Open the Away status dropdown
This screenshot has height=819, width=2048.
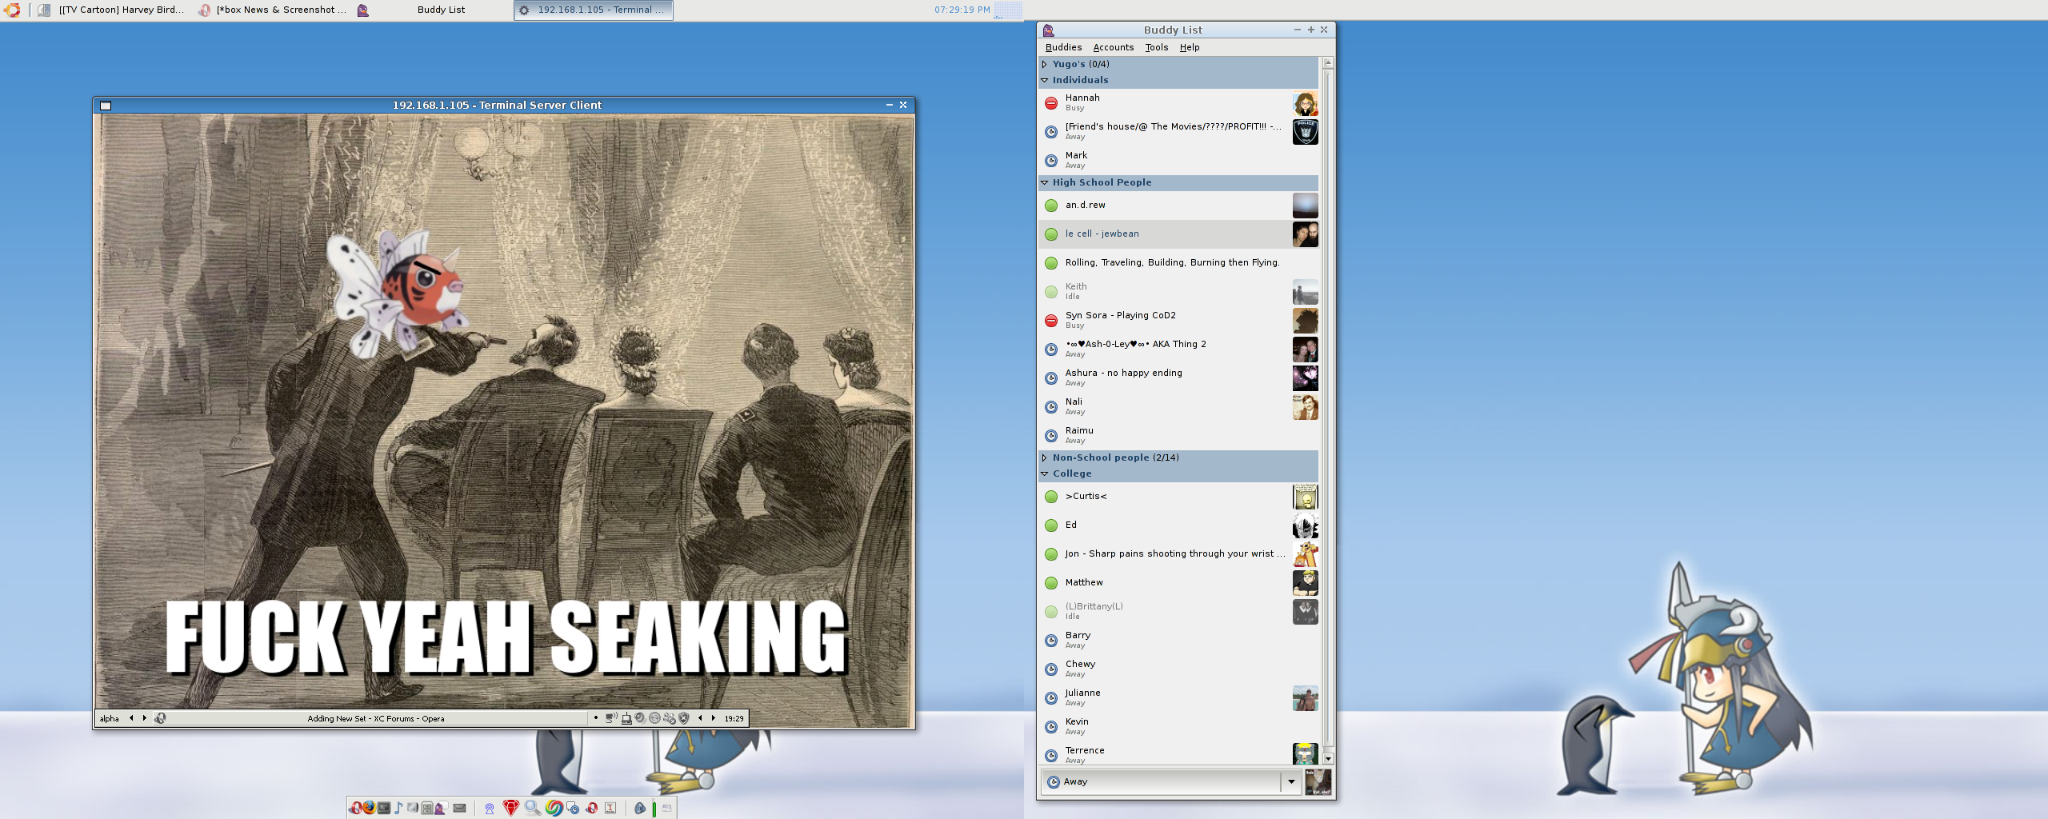tap(1290, 781)
